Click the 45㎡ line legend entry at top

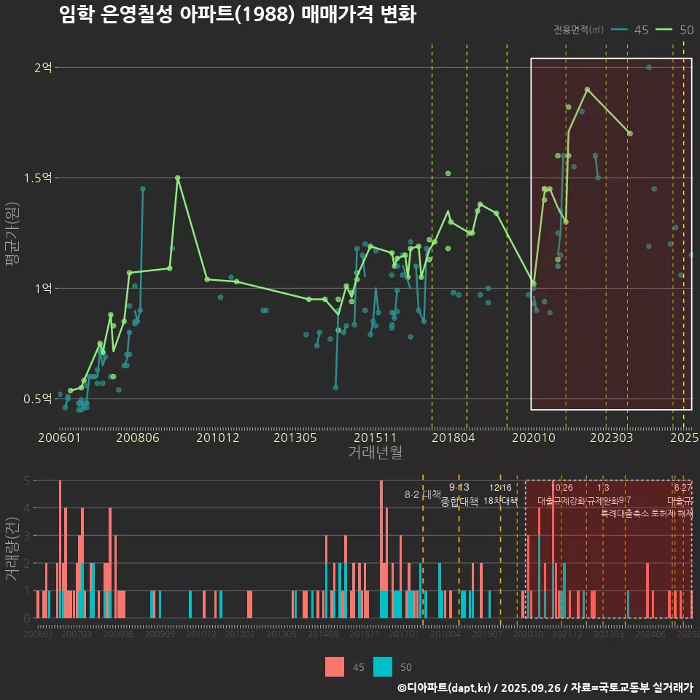(630, 30)
